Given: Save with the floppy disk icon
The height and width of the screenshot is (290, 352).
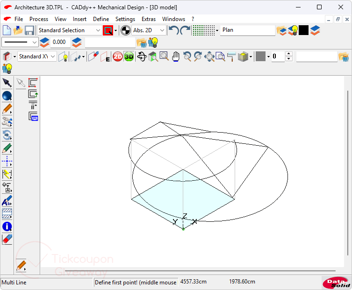Looking at the screenshot, I should pos(29,30).
